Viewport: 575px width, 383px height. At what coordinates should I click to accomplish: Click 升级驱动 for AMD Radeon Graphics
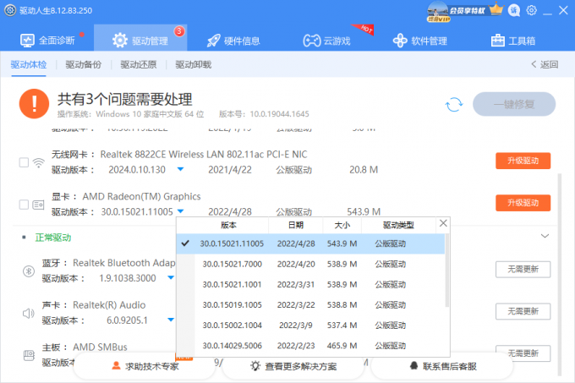(523, 203)
